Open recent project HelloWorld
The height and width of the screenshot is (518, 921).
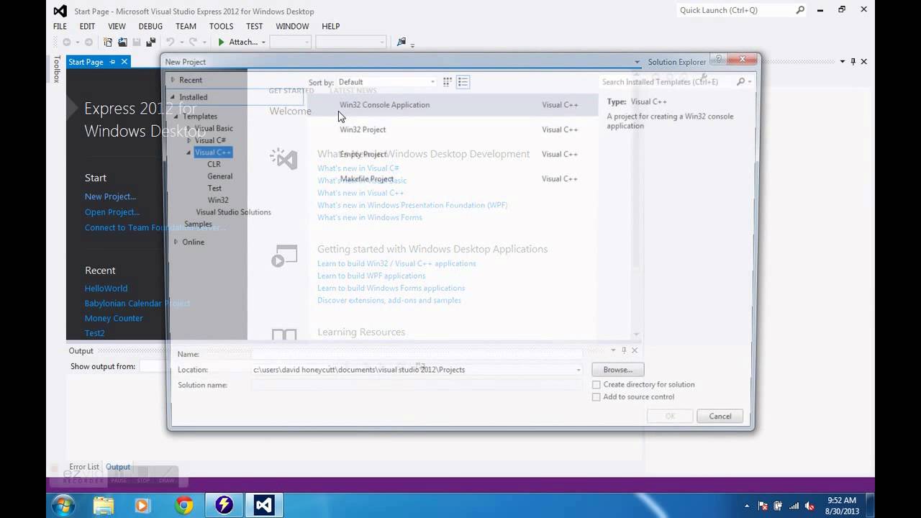[x=106, y=288]
